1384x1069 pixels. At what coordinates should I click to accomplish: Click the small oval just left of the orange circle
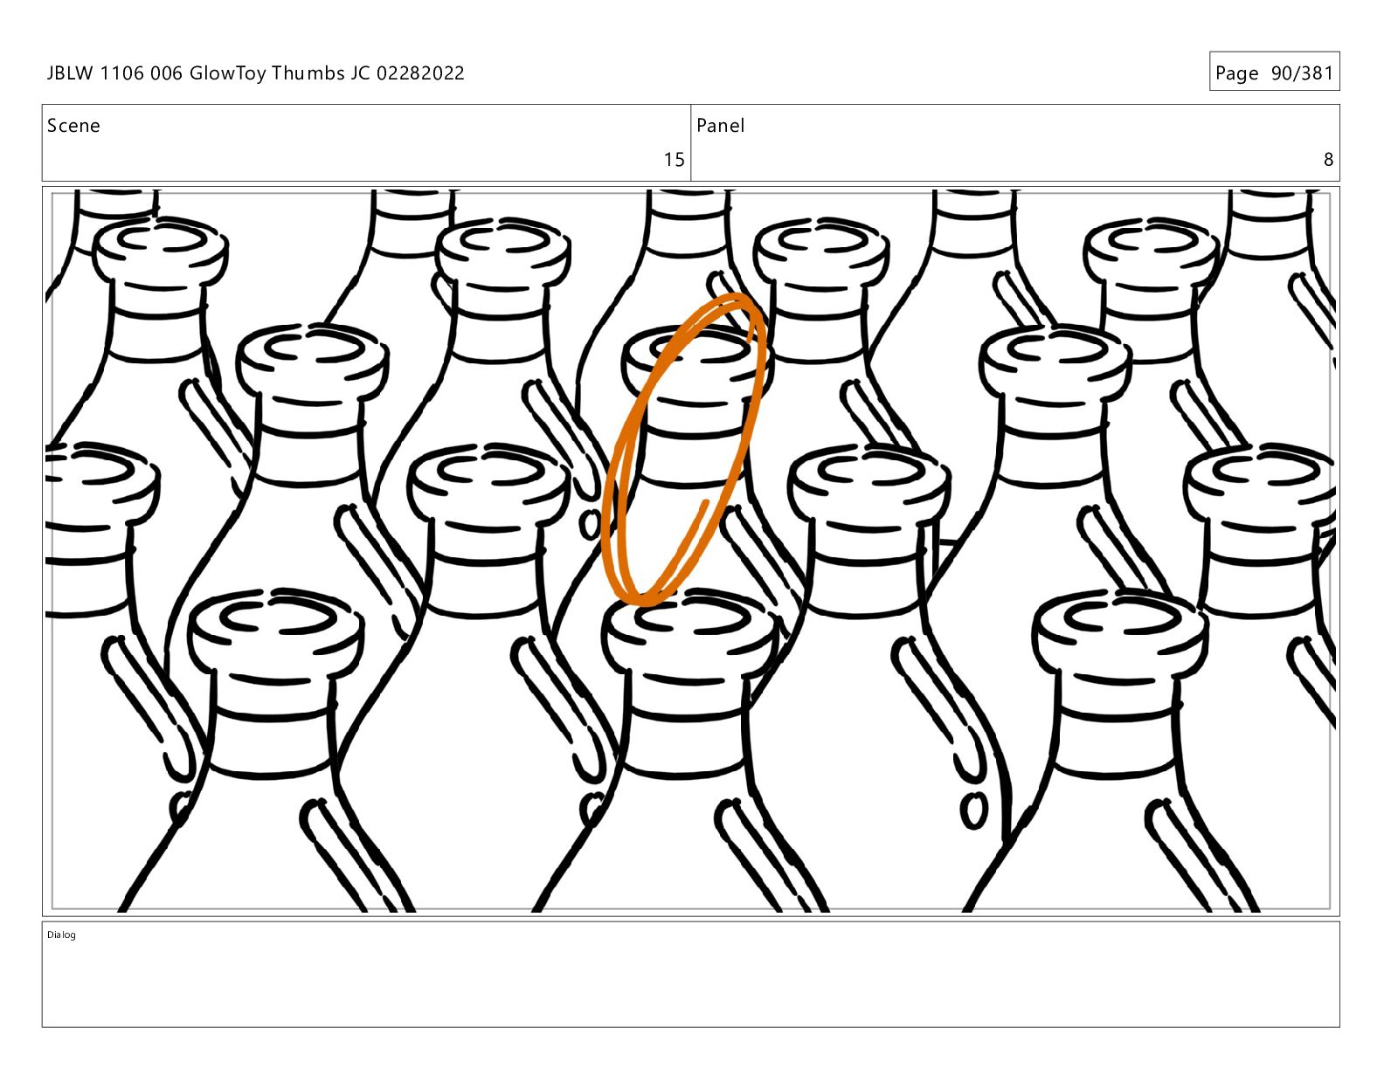click(x=590, y=524)
